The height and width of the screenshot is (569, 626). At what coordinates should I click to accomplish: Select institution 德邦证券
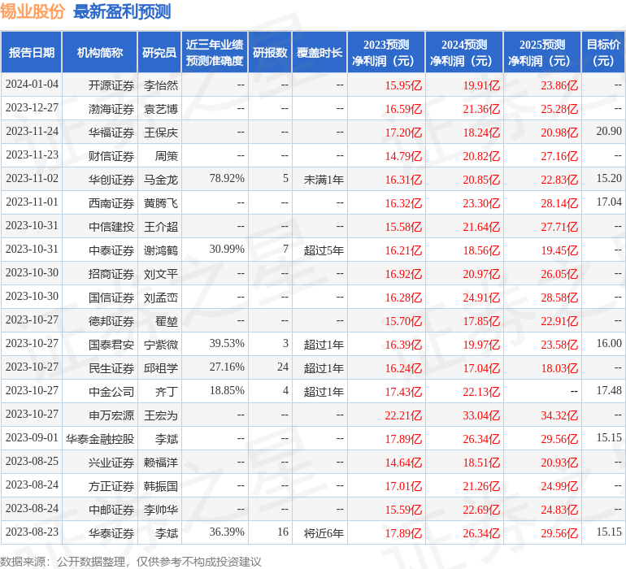[x=111, y=321]
